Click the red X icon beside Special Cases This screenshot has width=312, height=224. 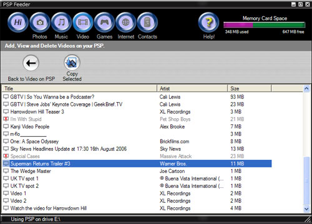pos(6,156)
